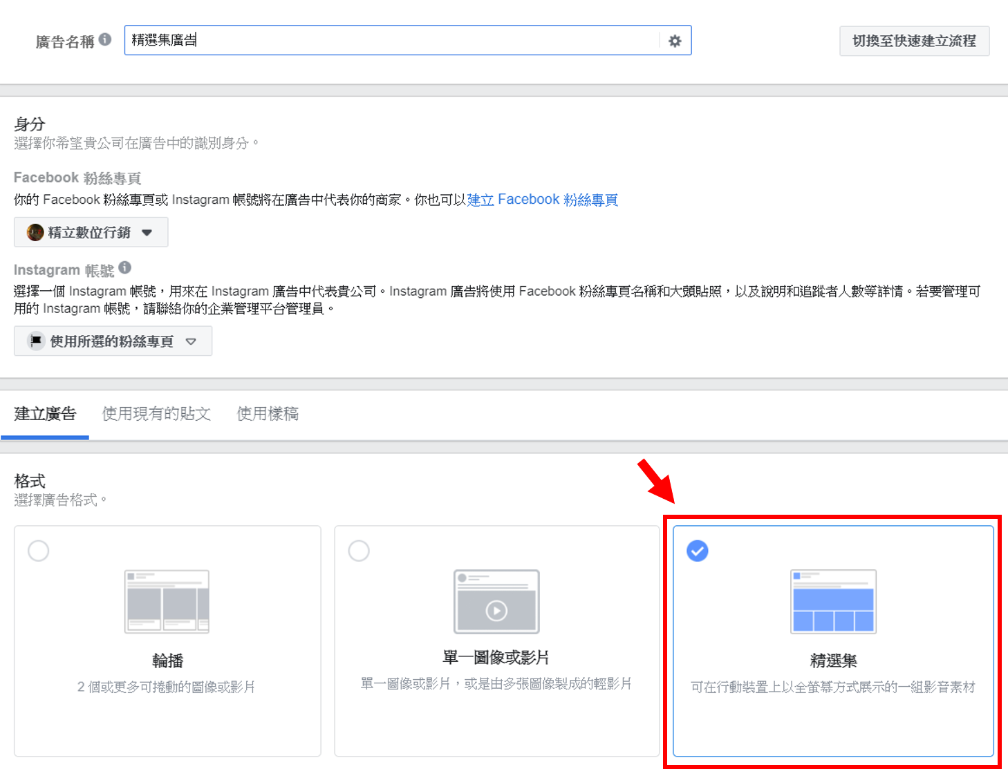
Task: Click the 精選集 collection format illustration
Action: click(x=832, y=602)
